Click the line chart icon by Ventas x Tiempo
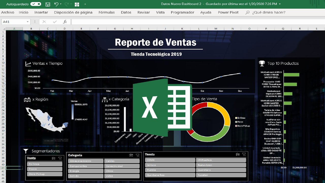Image resolution: width=325 pixels, height=183 pixels. 28,64
